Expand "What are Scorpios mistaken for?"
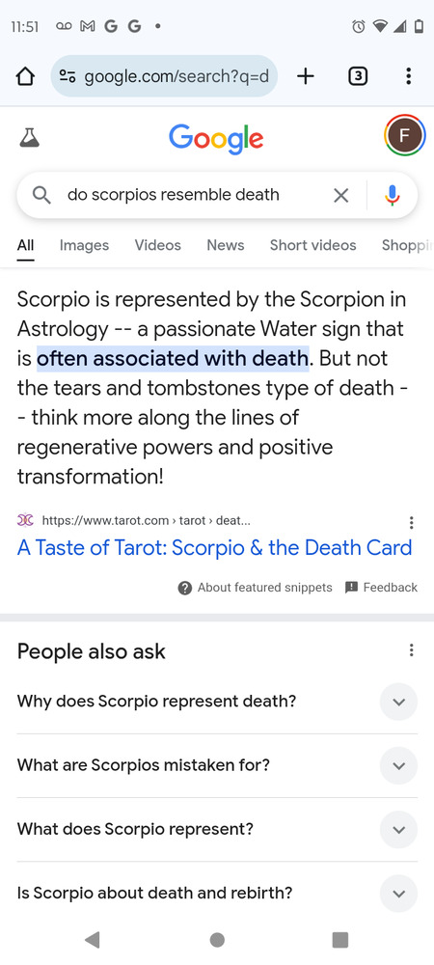Screen dimensions: 434x965 217,765
